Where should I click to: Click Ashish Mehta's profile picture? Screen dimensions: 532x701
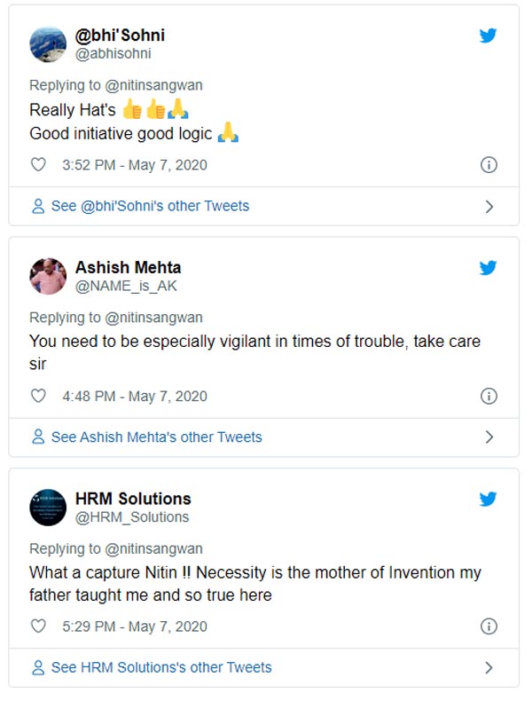tap(48, 276)
